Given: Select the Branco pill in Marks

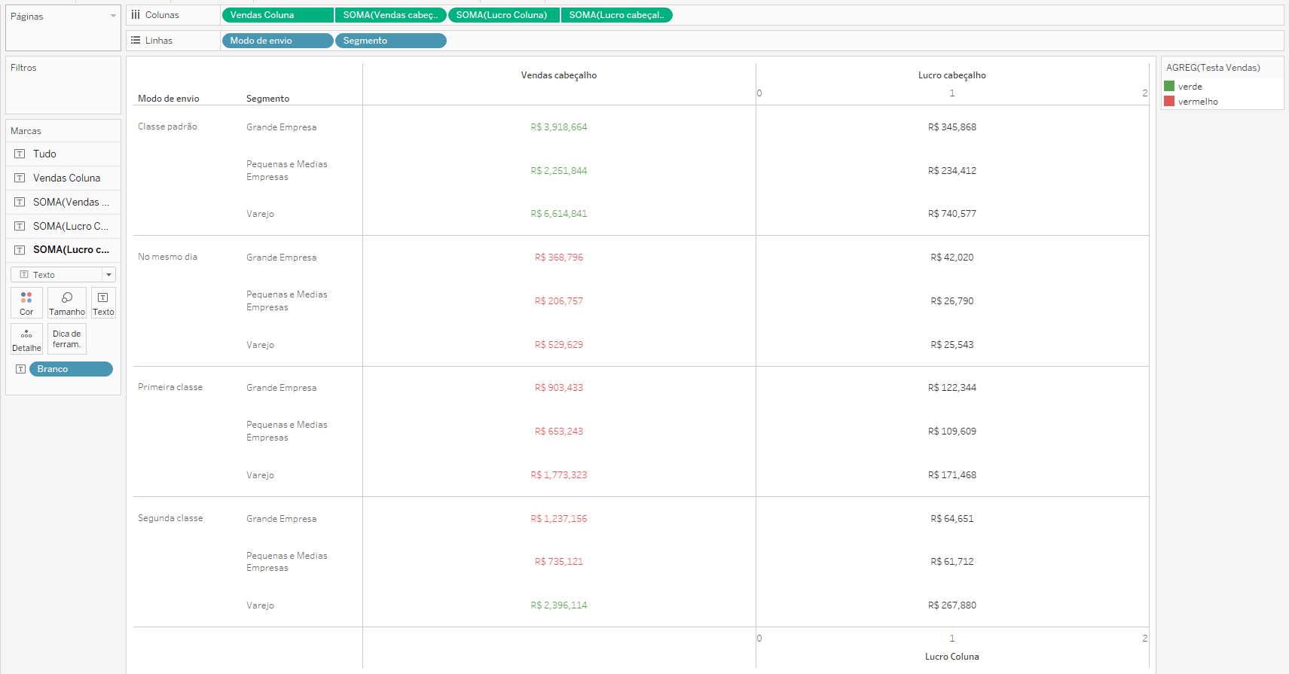Looking at the screenshot, I should [71, 369].
